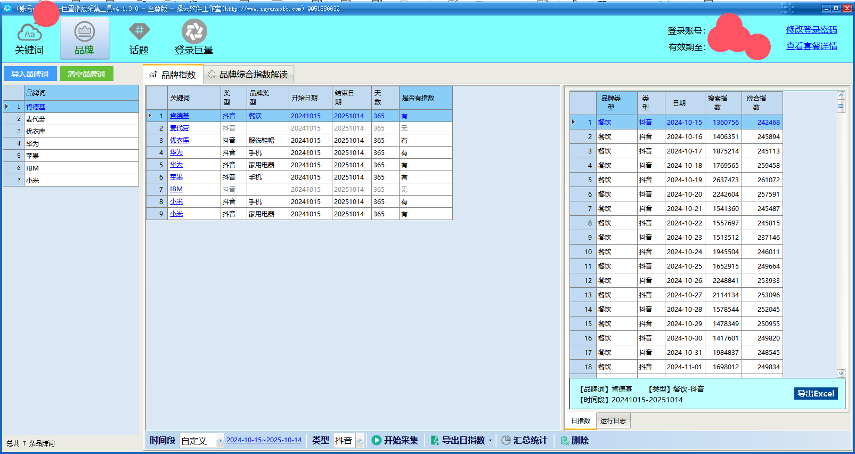Expand the 时间段 自定义 dropdown

[x=220, y=441]
